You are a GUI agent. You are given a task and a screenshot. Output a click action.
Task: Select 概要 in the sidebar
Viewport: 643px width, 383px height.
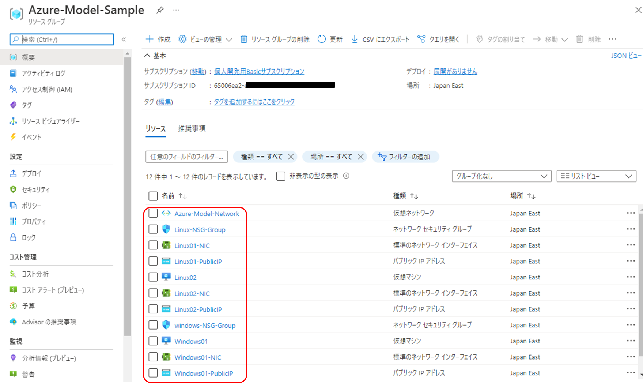point(61,57)
